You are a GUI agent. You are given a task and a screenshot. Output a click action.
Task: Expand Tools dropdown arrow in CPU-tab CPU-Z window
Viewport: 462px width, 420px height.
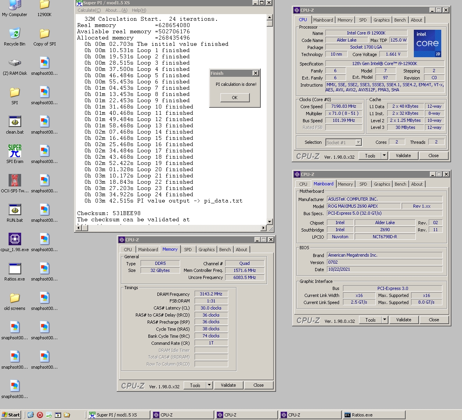[x=384, y=156]
